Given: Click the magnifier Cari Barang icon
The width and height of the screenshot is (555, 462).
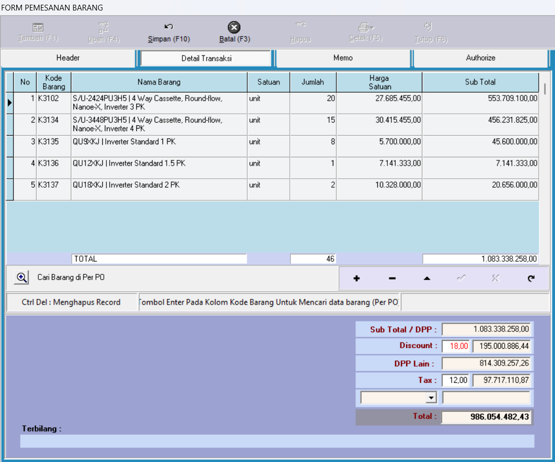Looking at the screenshot, I should click(x=21, y=278).
